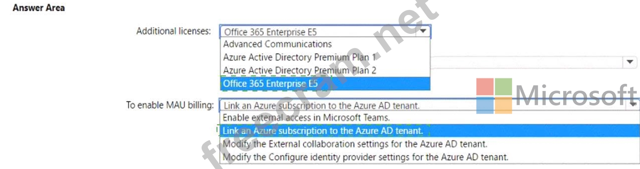Click the red square of the Microsoft logo
Viewport: 640px width, 169px height.
[485, 87]
